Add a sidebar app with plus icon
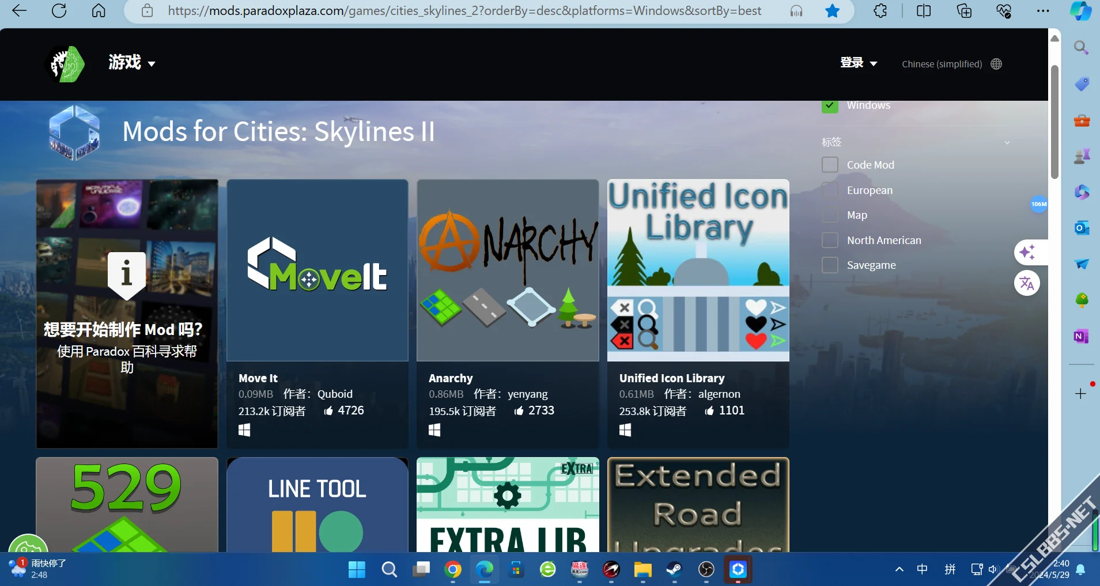1100x586 pixels. [1081, 394]
